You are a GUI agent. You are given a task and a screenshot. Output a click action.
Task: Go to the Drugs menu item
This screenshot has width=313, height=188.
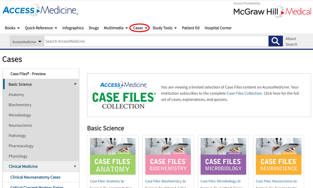pyautogui.click(x=94, y=28)
